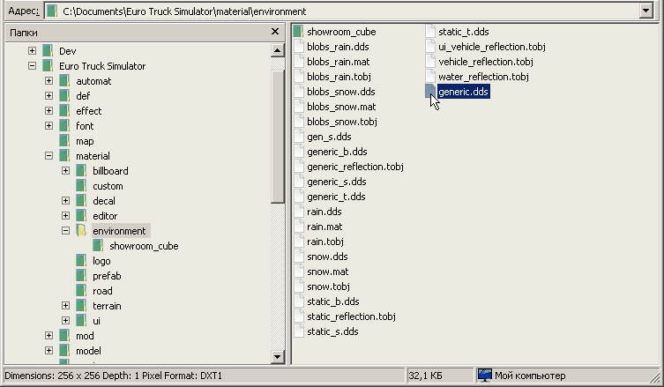Select the file snow.dds

tap(327, 257)
